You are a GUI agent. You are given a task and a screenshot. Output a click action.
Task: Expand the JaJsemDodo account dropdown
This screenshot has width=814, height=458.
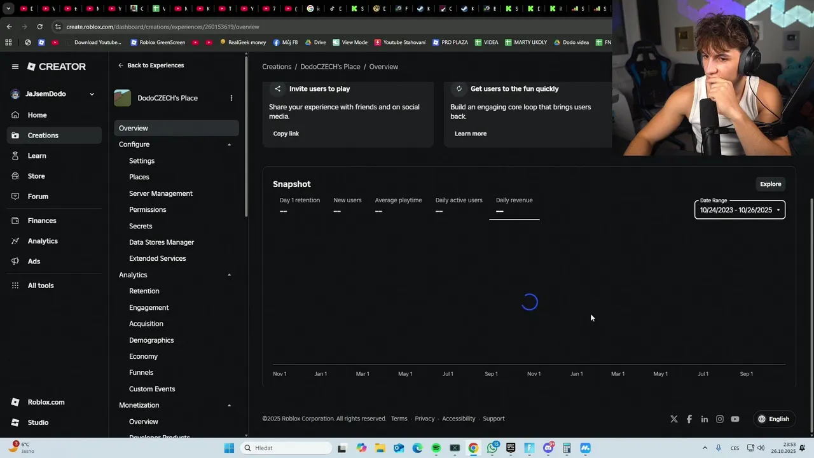point(92,94)
